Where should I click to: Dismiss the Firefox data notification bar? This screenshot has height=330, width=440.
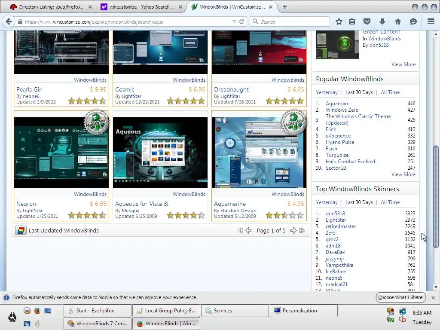[x=433, y=298]
